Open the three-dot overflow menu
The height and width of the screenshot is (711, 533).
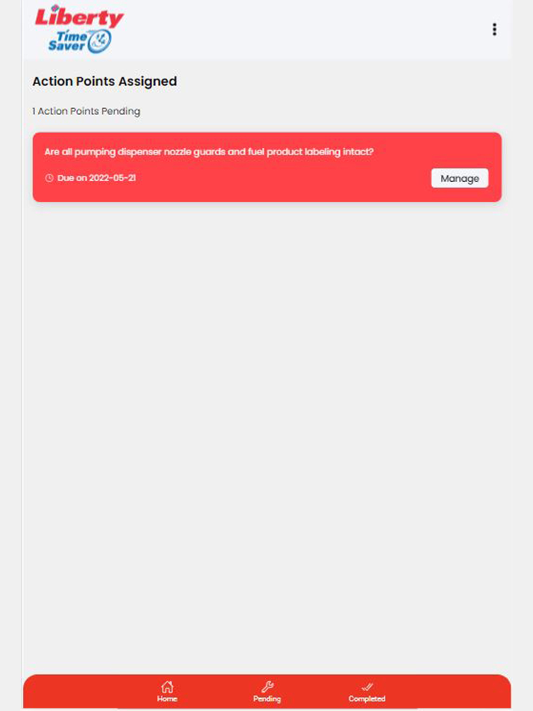(495, 29)
